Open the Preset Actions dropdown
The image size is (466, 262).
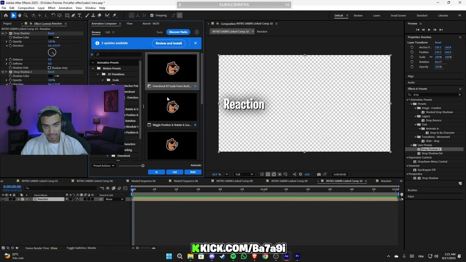[x=104, y=166]
